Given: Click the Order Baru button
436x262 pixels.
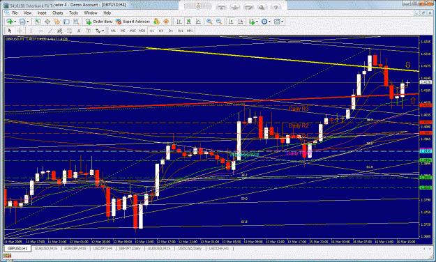Looking at the screenshot, I should [99, 22].
